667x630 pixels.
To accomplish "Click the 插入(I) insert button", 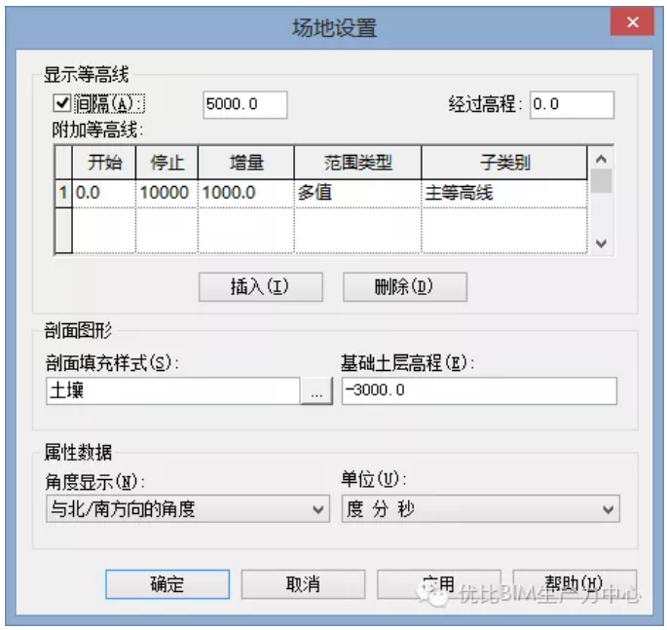I will (x=261, y=287).
